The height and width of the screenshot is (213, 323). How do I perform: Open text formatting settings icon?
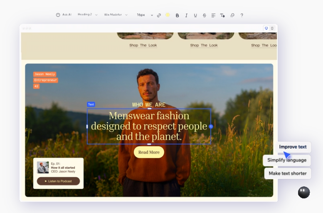coord(222,15)
